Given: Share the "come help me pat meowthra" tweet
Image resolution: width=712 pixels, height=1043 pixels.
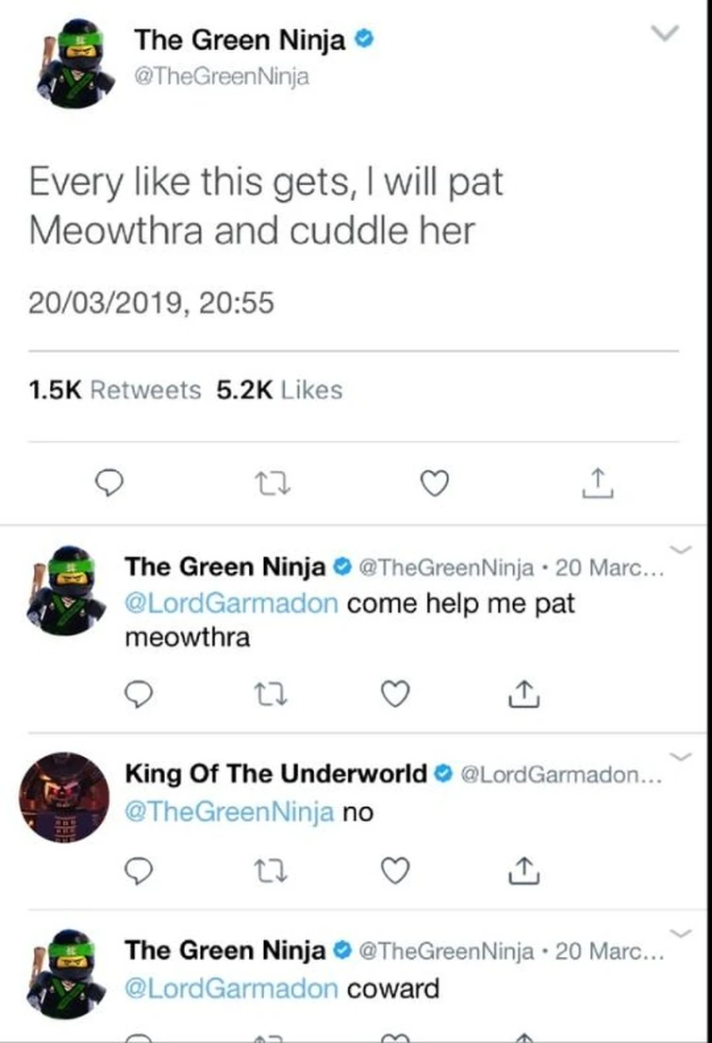Looking at the screenshot, I should point(522,695).
